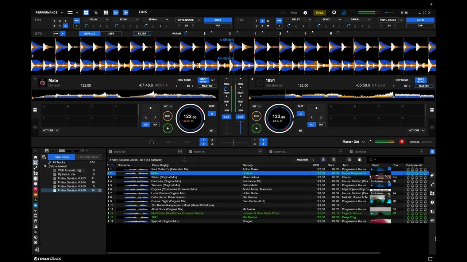
Task: Open Histories icon in browser sidebar
Action: [x=35, y=237]
